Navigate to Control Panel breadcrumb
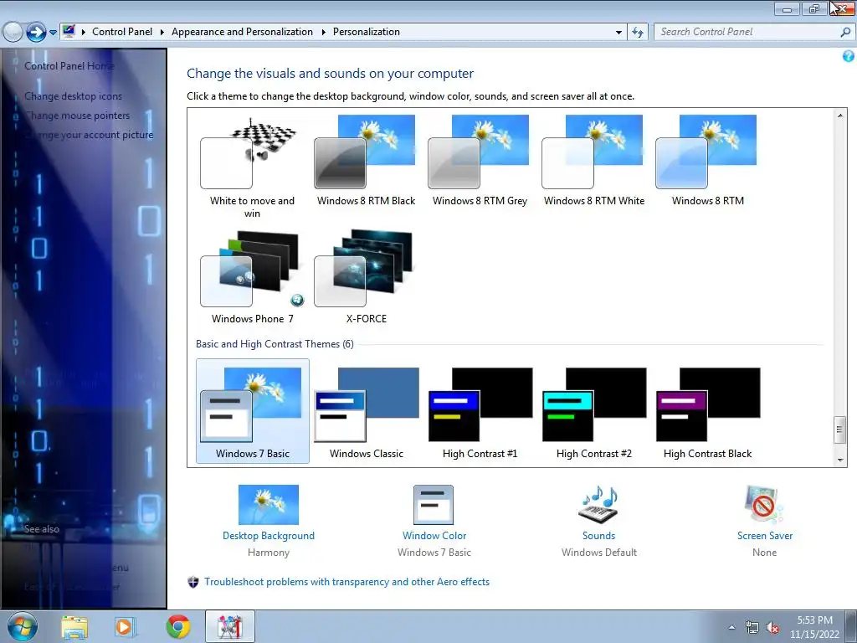Image resolution: width=857 pixels, height=643 pixels. tap(122, 32)
